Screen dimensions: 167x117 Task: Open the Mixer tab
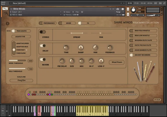pos(67,23)
